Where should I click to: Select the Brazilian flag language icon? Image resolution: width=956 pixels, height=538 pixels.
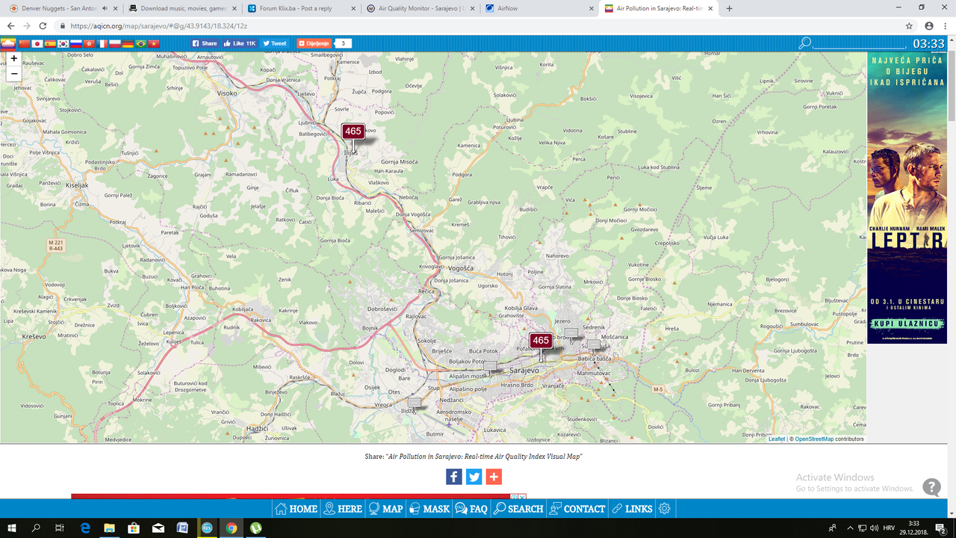[x=140, y=43]
